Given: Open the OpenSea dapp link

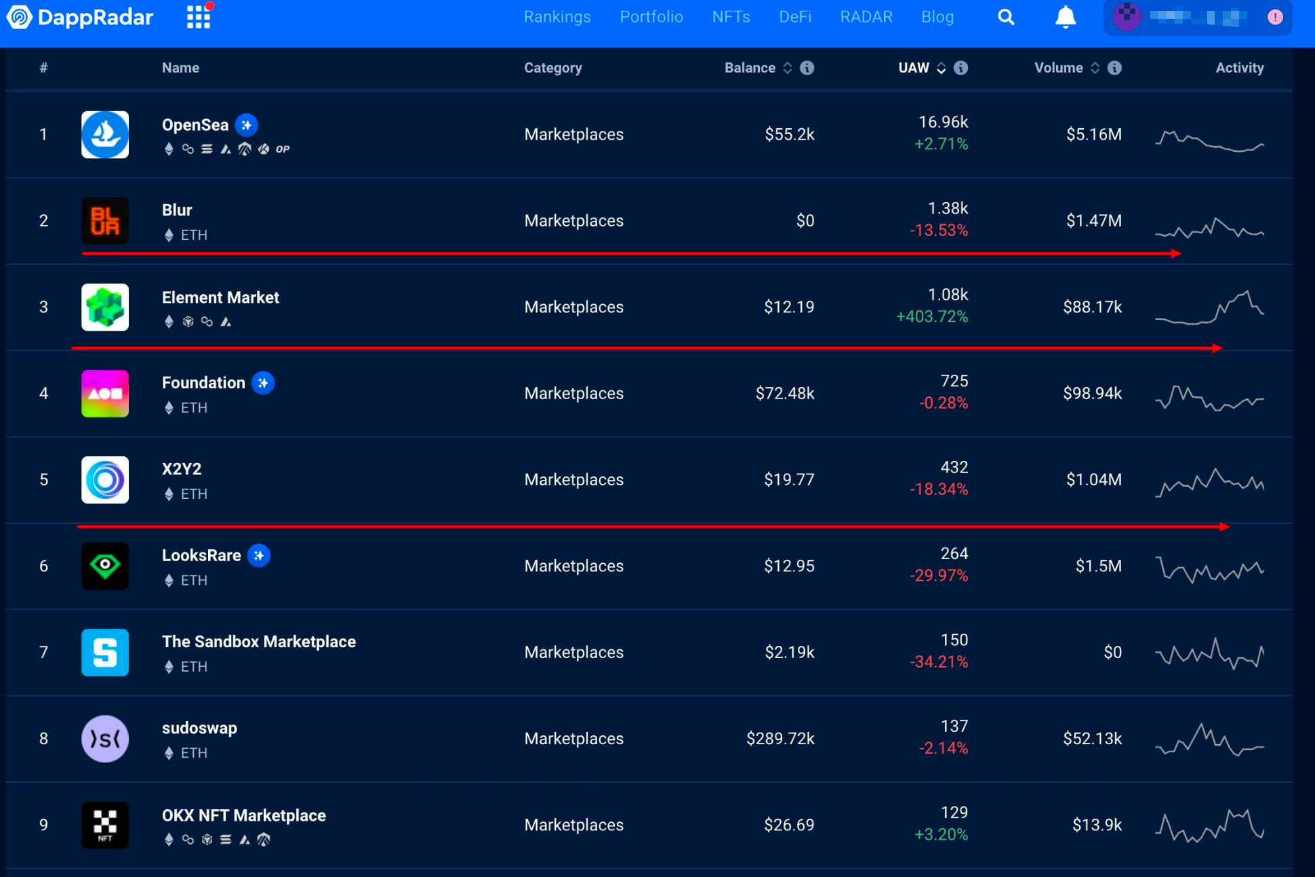Looking at the screenshot, I should 195,125.
